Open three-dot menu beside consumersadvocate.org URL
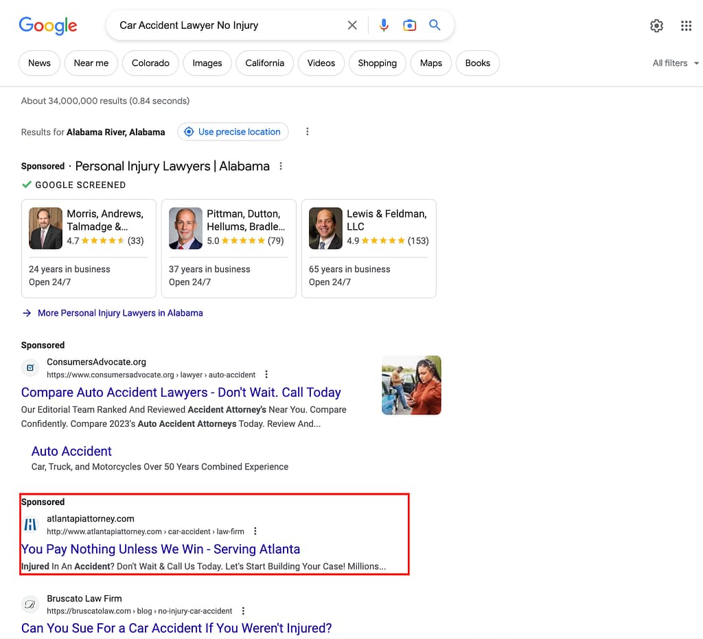 tap(266, 374)
